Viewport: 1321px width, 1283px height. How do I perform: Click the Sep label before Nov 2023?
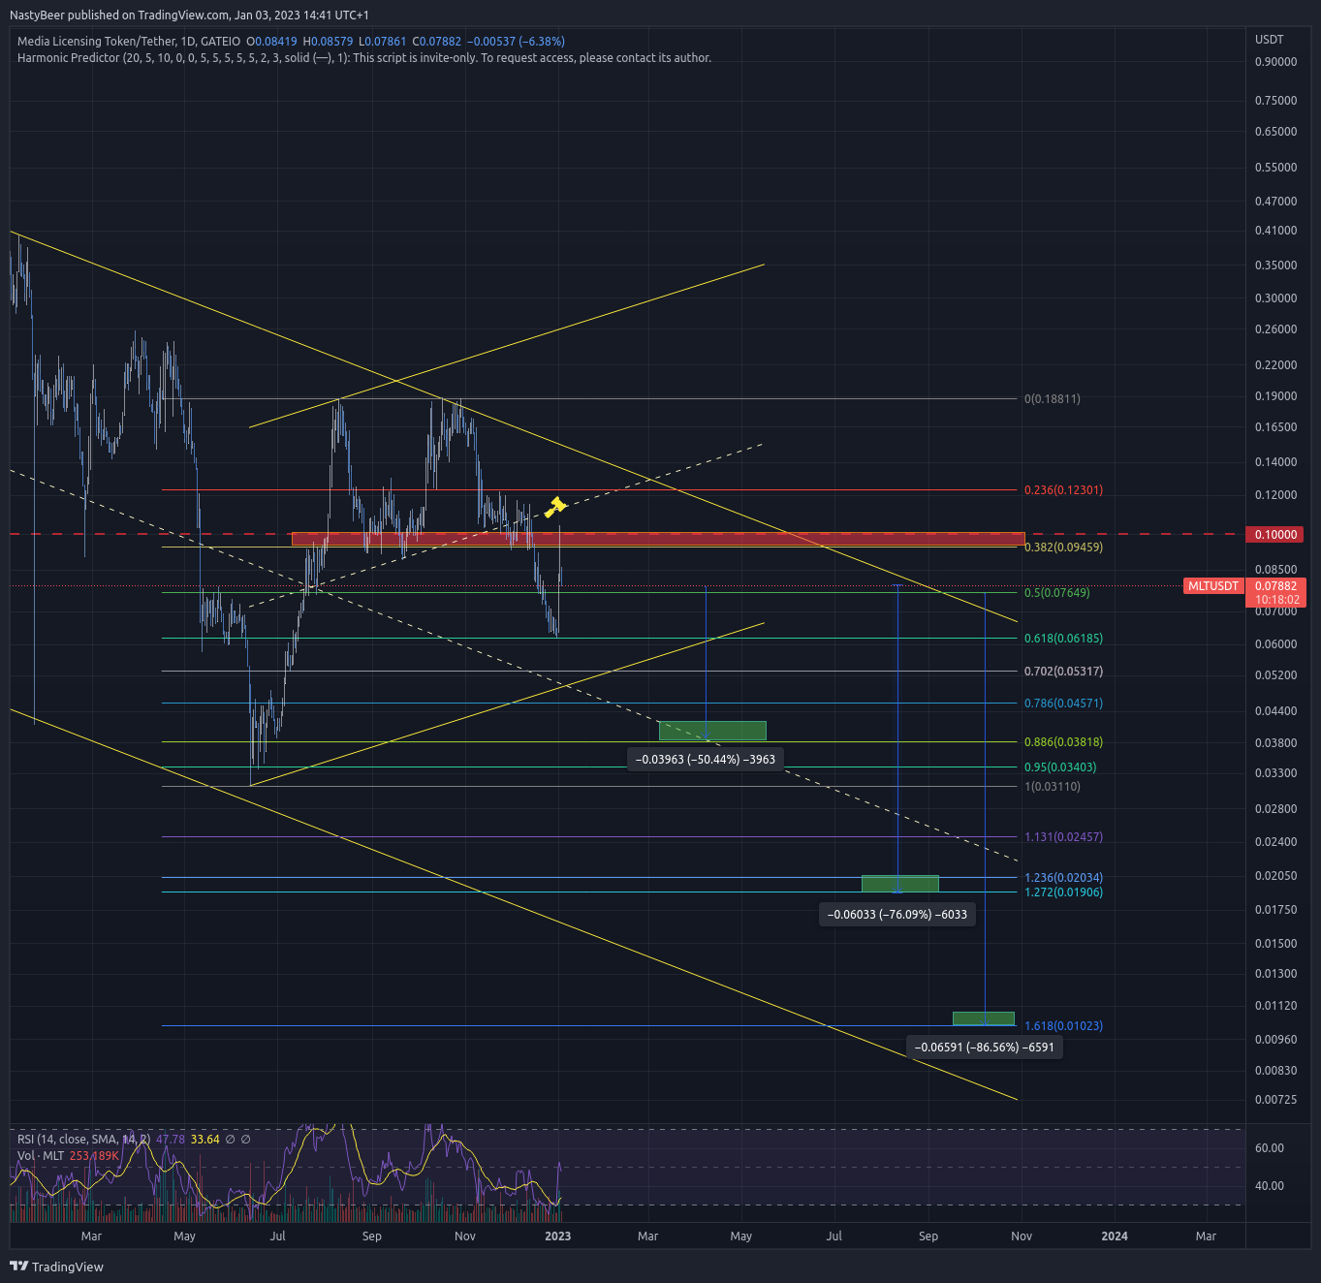(928, 1236)
